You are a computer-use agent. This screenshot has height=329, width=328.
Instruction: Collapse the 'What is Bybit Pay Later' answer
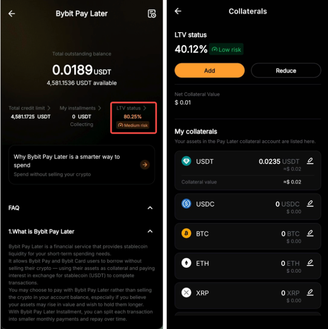(x=150, y=231)
